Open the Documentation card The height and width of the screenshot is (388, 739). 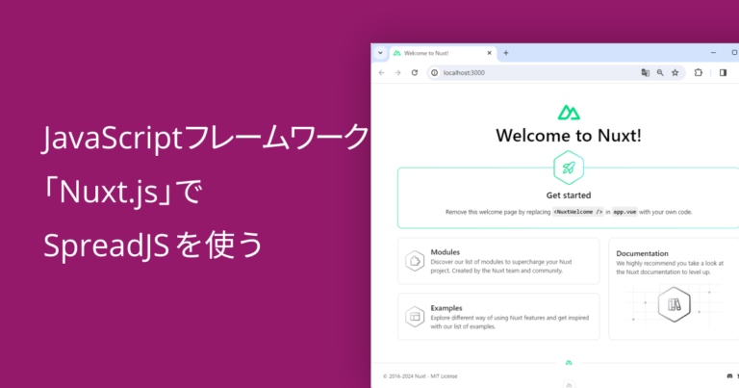[x=674, y=289]
